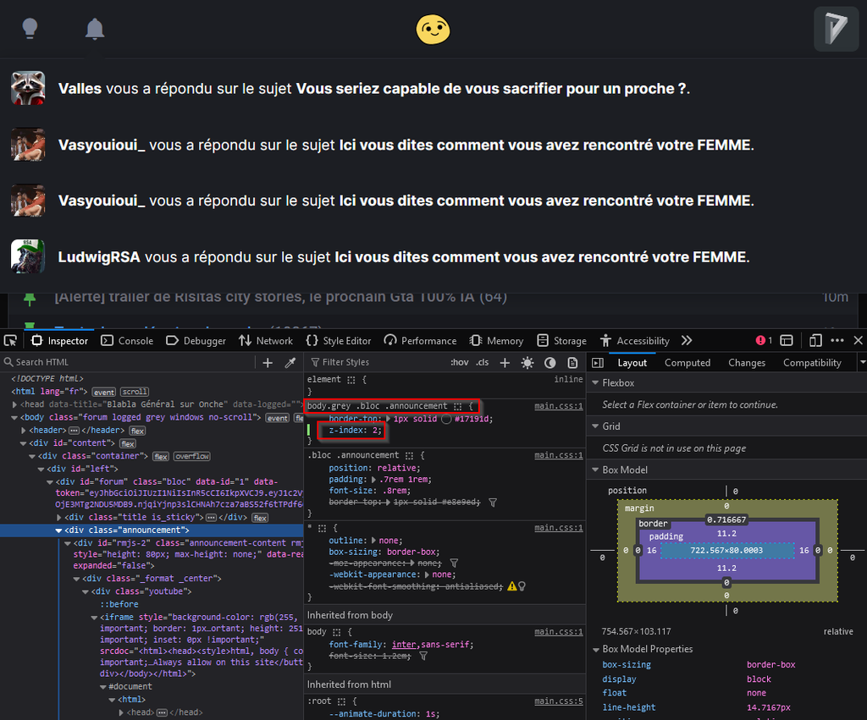Open the Computed tab in sidebar

click(687, 363)
